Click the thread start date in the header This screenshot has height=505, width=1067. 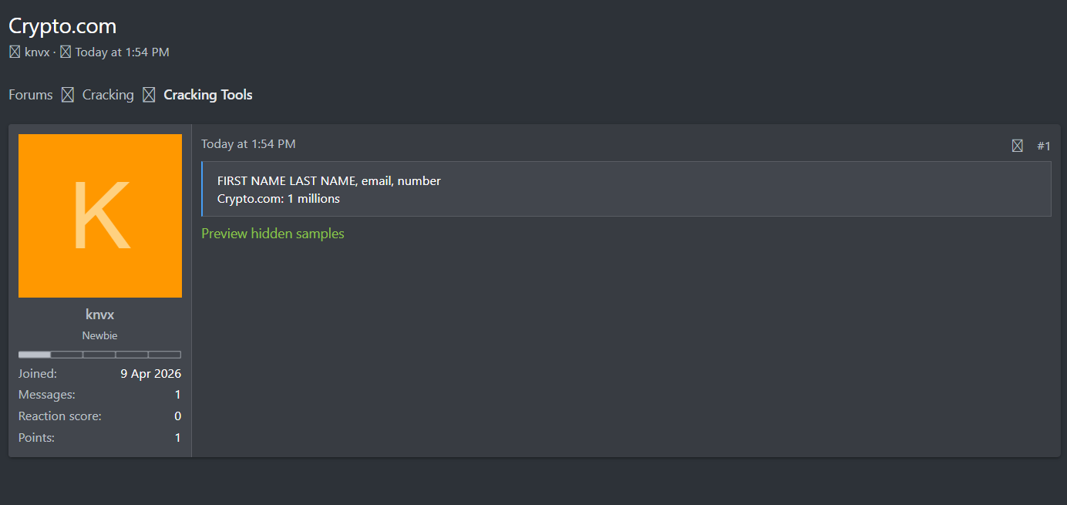click(122, 52)
